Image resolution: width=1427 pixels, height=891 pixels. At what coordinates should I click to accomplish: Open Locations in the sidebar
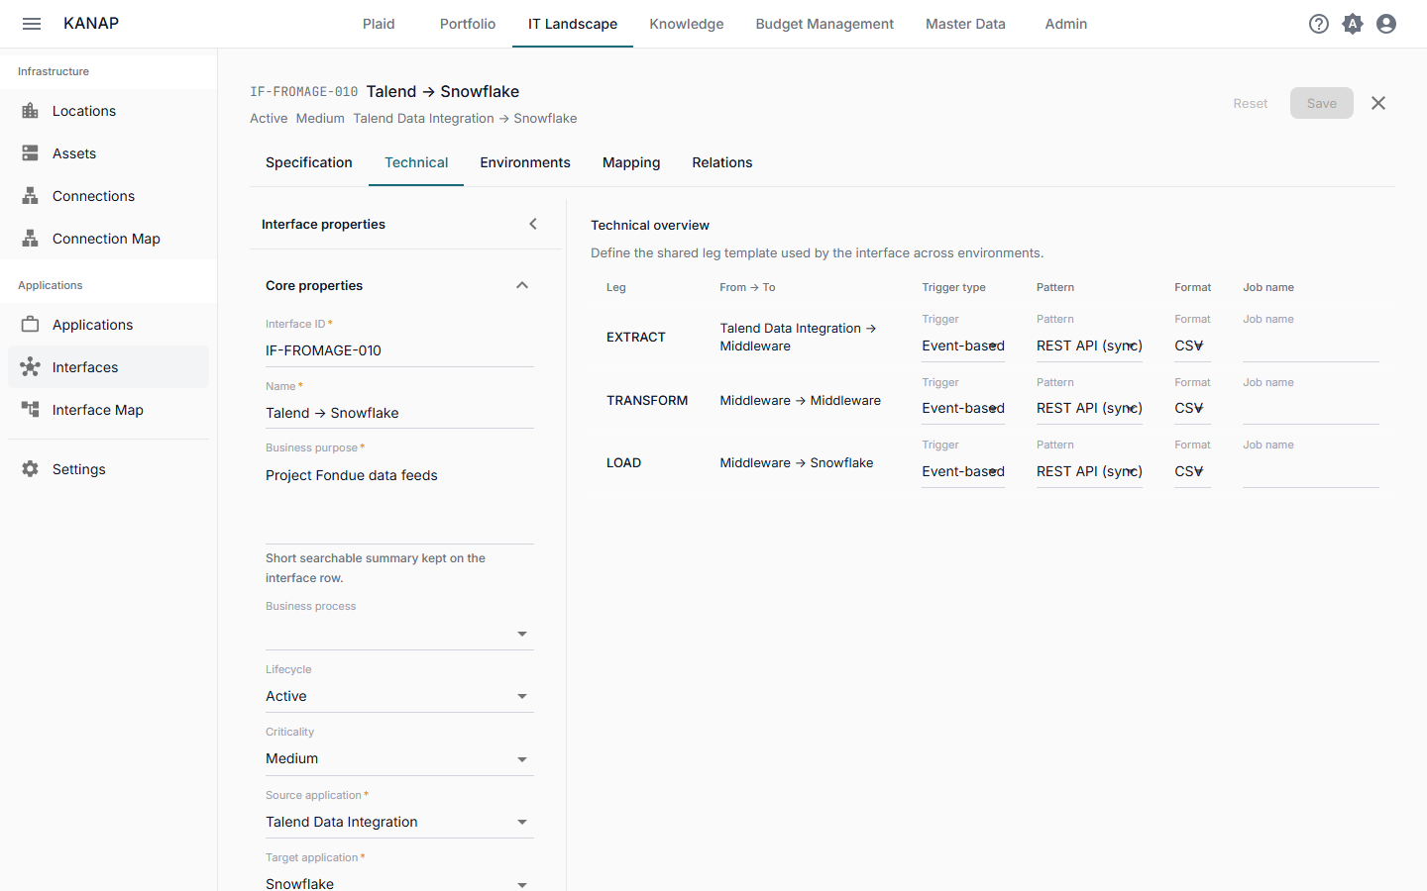click(109, 111)
